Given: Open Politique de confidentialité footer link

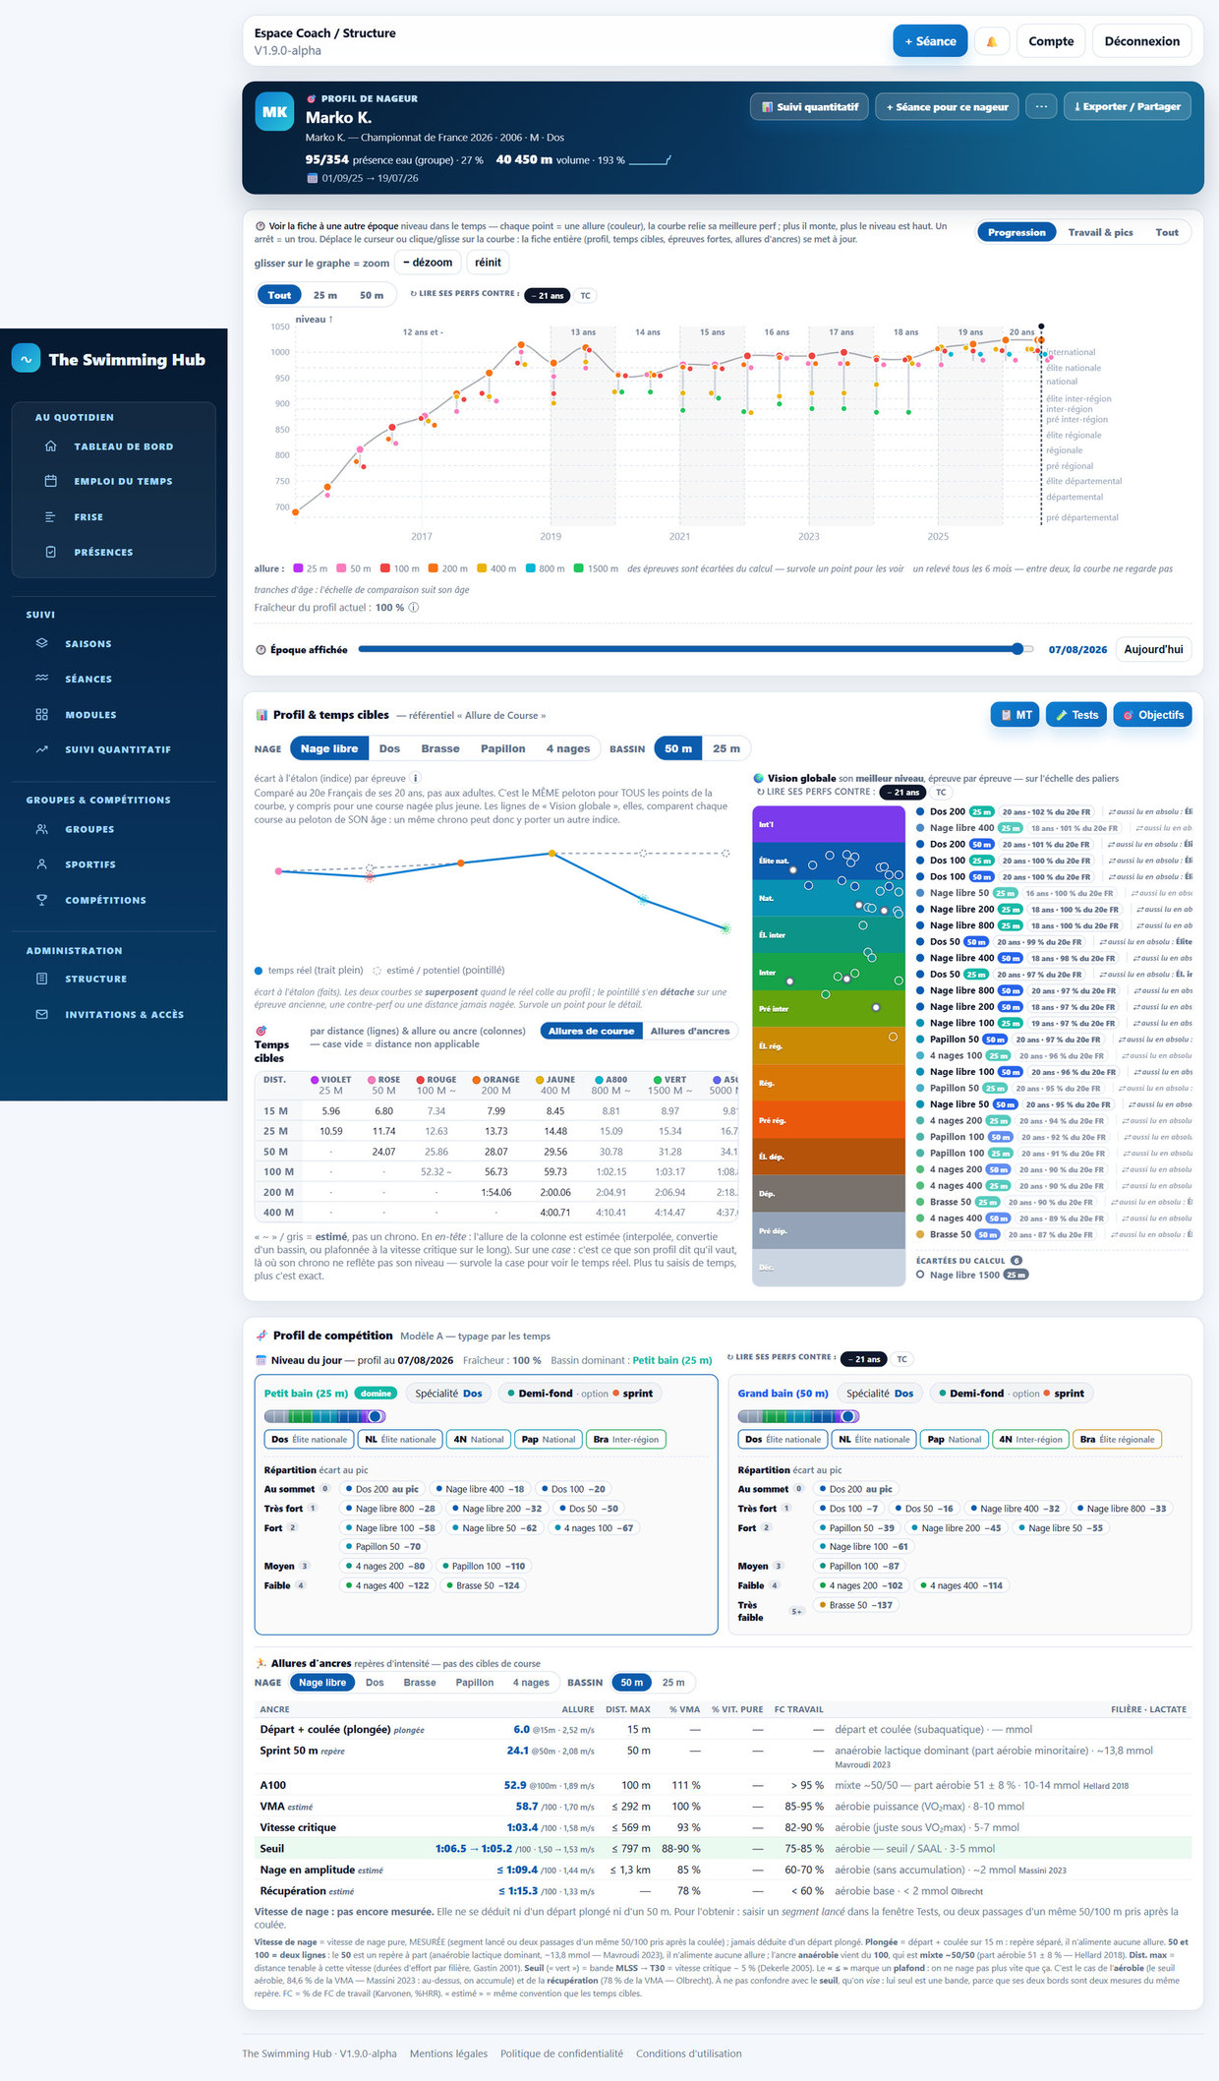Looking at the screenshot, I should pos(561,2053).
